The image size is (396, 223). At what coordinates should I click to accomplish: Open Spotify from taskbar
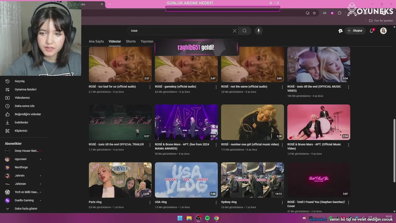tap(207, 218)
